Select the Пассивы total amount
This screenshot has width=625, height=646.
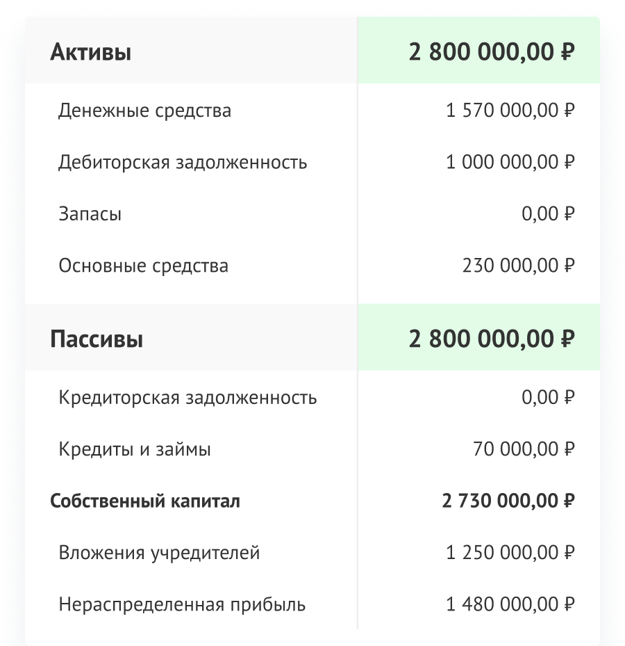point(492,340)
